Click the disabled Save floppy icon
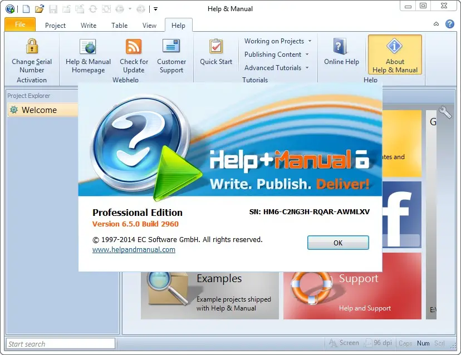This screenshot has width=461, height=355. [x=53, y=9]
